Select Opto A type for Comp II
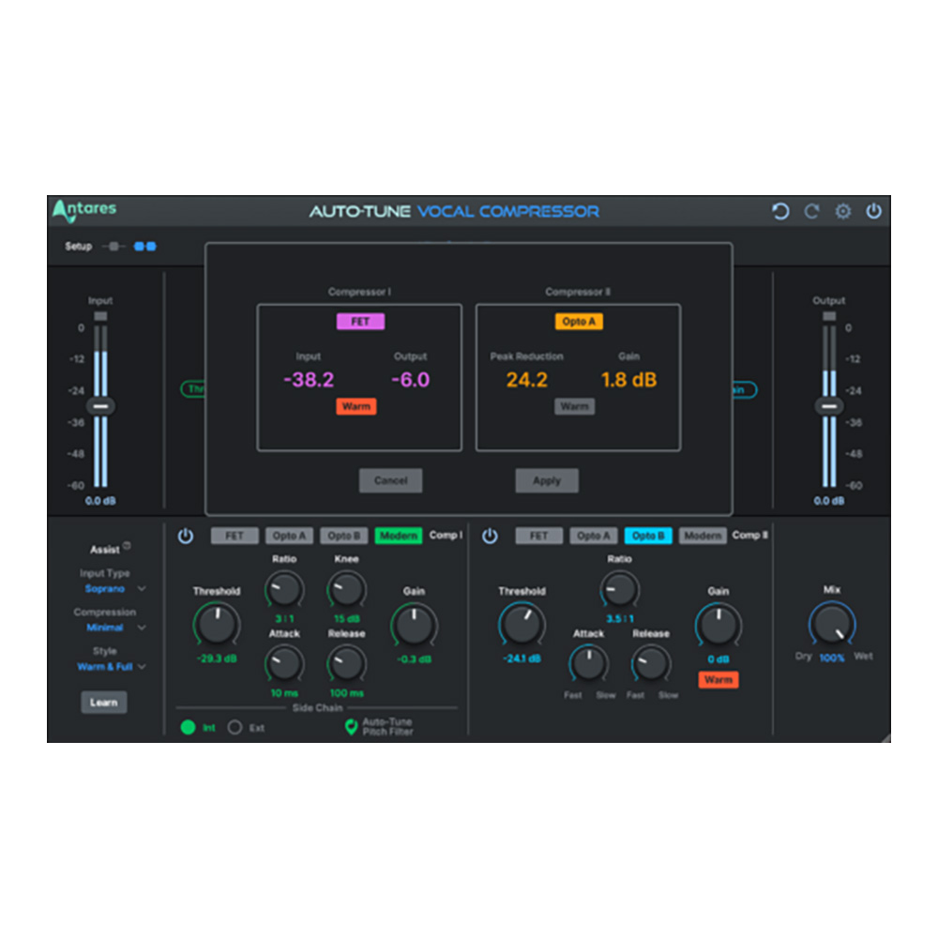 pos(594,536)
